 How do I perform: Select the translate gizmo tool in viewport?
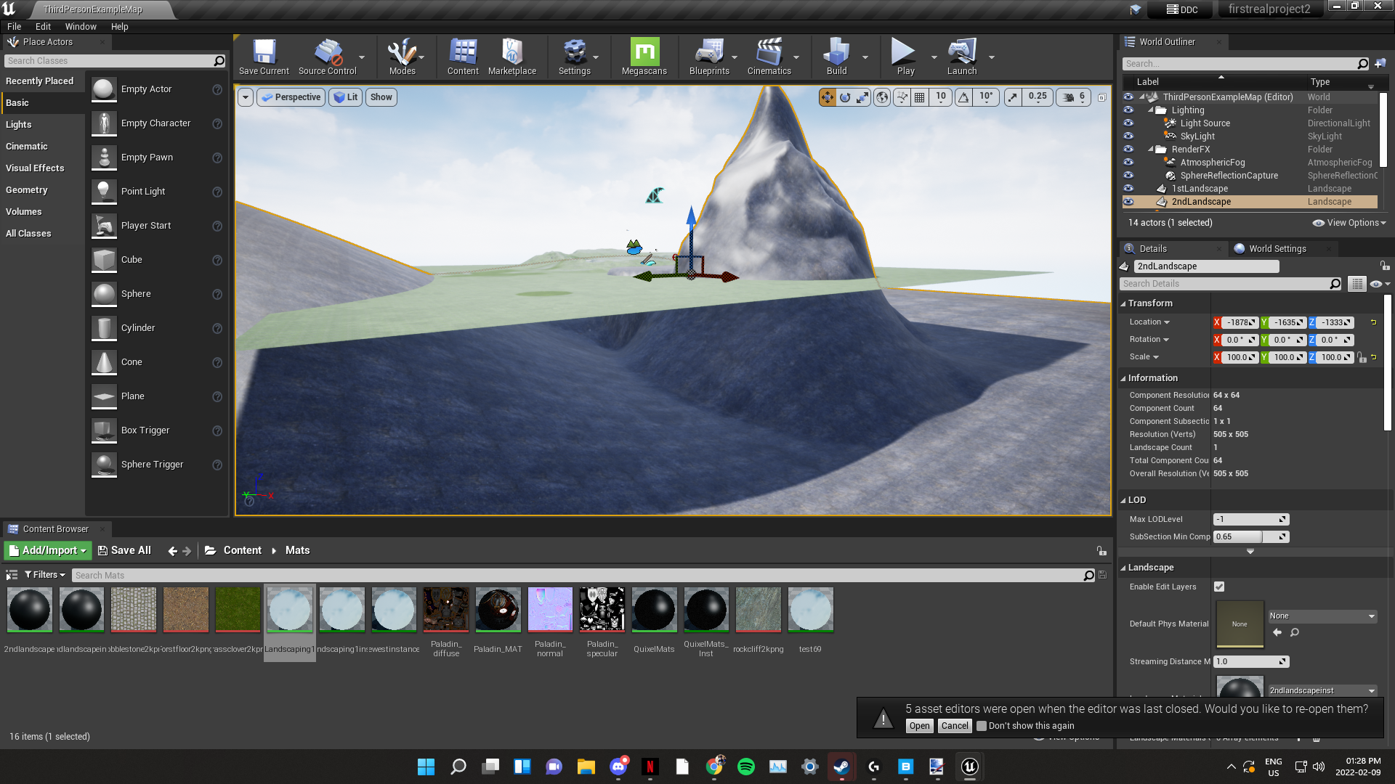click(x=828, y=97)
